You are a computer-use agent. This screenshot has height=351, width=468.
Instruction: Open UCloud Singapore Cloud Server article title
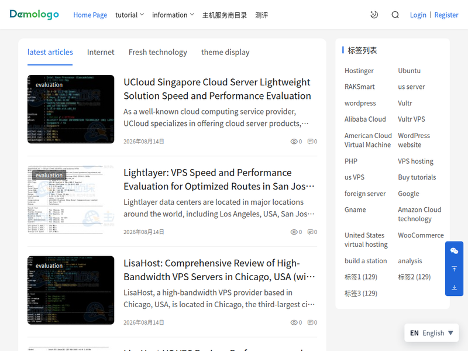tap(217, 89)
